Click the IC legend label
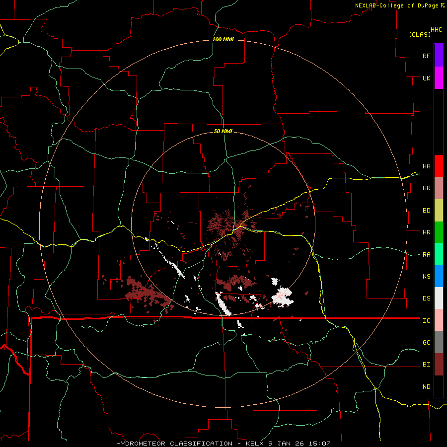The height and width of the screenshot is (447, 447). pyautogui.click(x=426, y=321)
